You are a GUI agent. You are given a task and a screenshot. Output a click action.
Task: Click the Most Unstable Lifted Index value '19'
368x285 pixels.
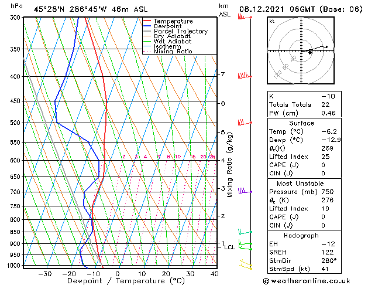point(325,209)
